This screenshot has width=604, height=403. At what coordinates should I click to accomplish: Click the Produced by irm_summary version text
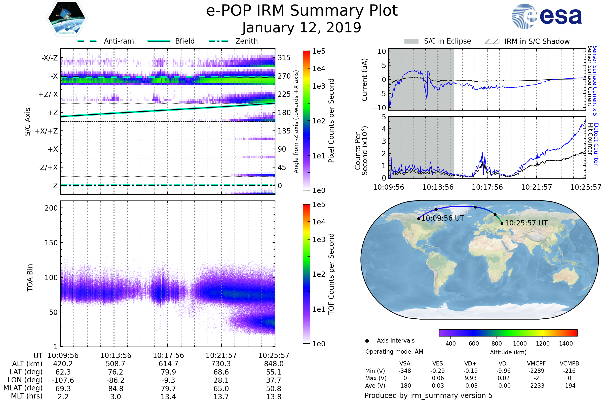click(428, 395)
